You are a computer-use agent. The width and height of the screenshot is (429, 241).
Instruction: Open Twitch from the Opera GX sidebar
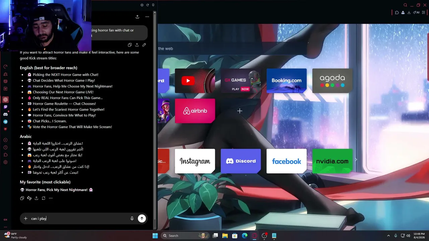pos(5,107)
